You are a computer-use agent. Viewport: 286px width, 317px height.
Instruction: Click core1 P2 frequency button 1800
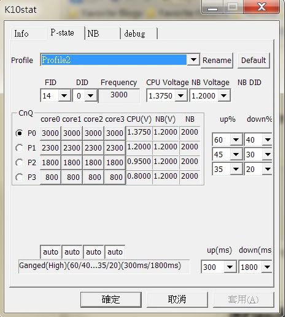[72, 163]
